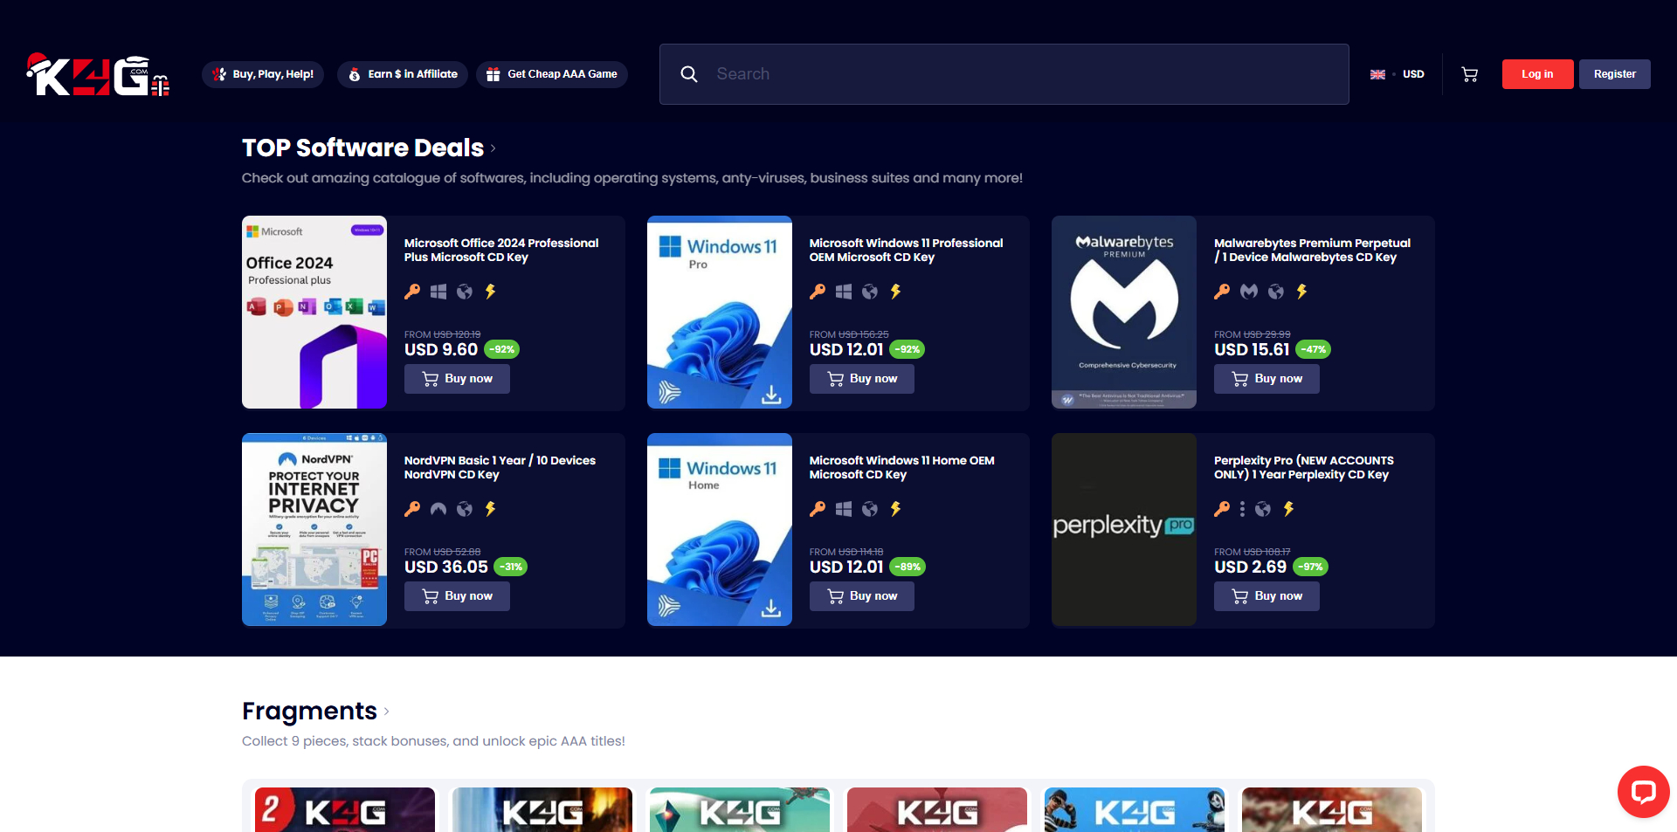Open the language and USD currency selector
This screenshot has width=1677, height=832.
[x=1397, y=74]
